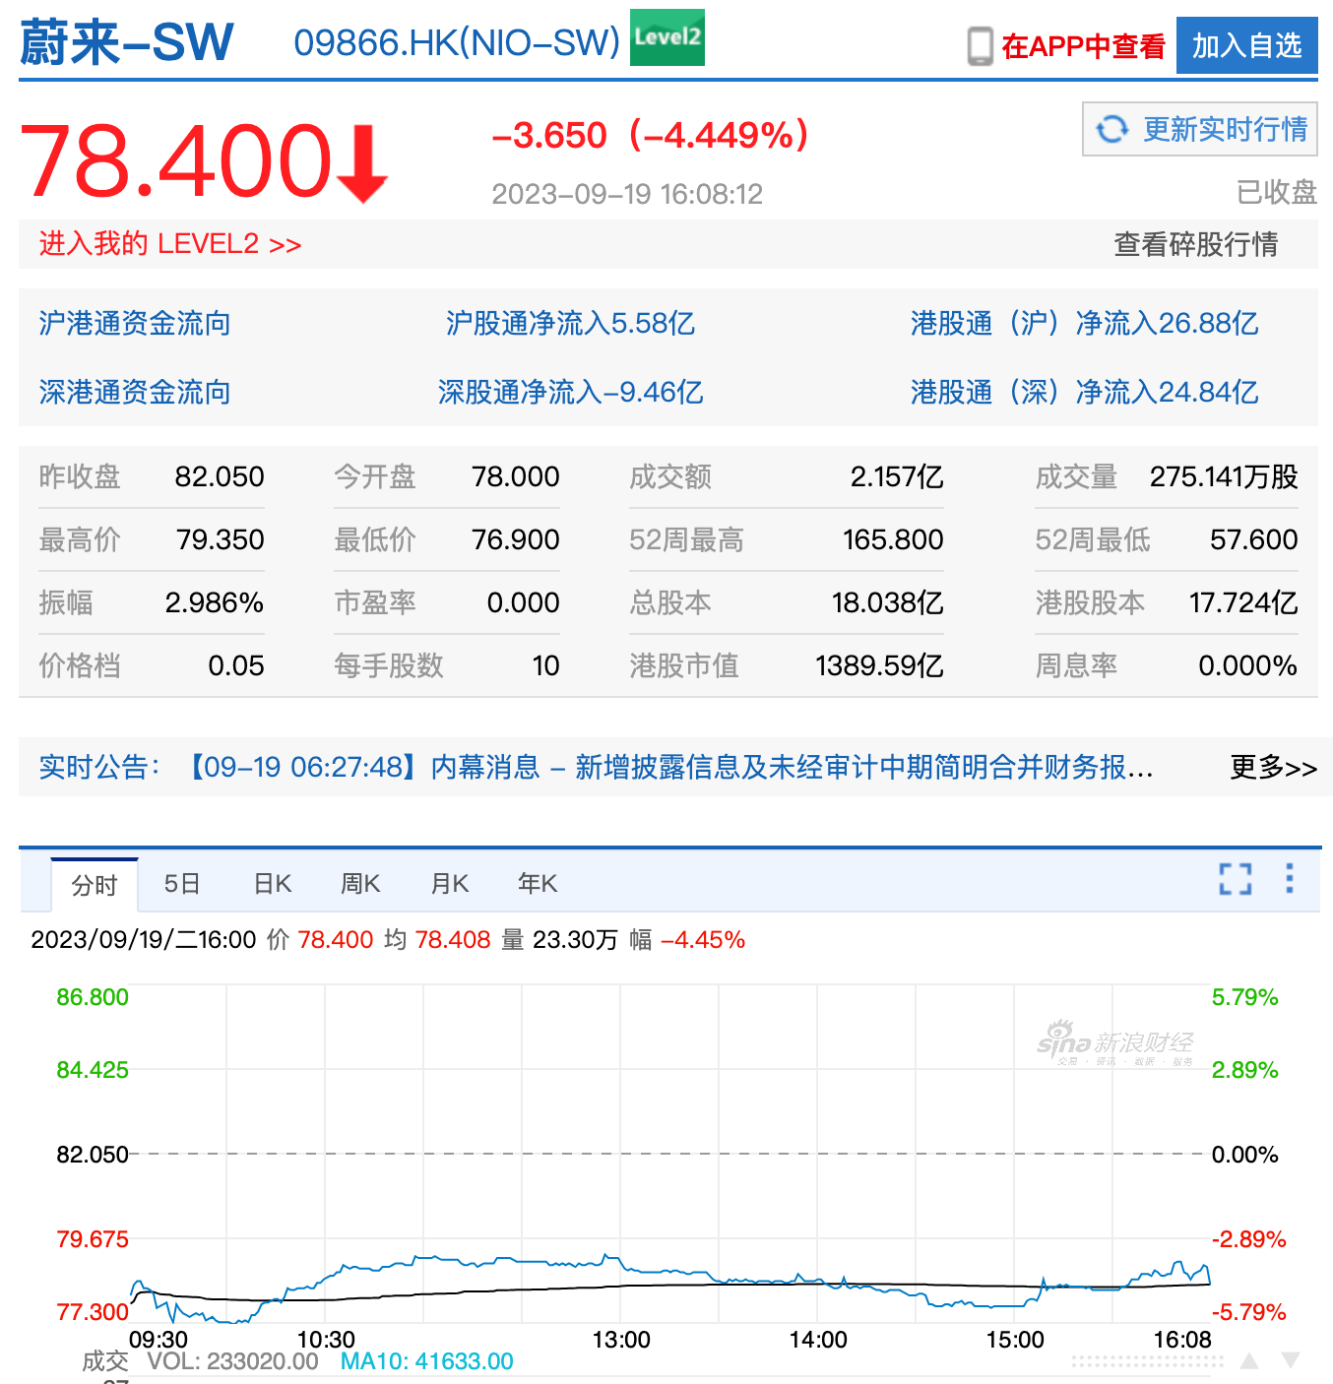Select the 5日 chart tab

coord(181,883)
